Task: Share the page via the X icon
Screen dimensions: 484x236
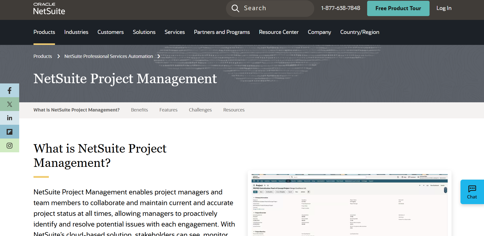Action: tap(9, 104)
